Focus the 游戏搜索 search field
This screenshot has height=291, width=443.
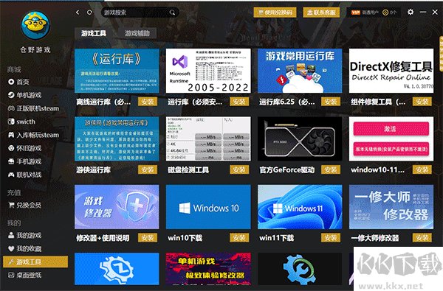(x=140, y=13)
